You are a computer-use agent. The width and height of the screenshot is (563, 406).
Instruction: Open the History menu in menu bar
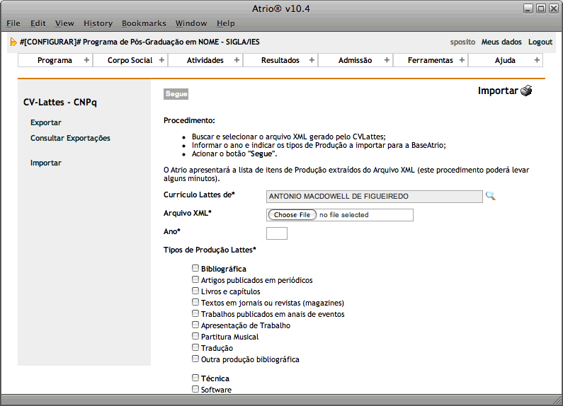(x=98, y=23)
